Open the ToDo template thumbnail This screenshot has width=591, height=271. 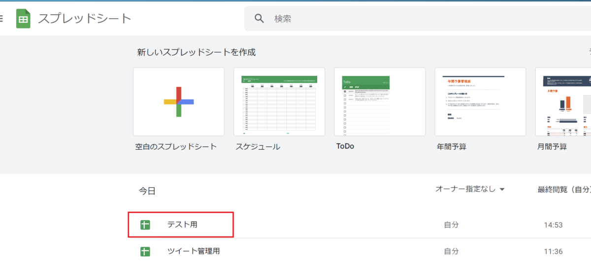380,102
